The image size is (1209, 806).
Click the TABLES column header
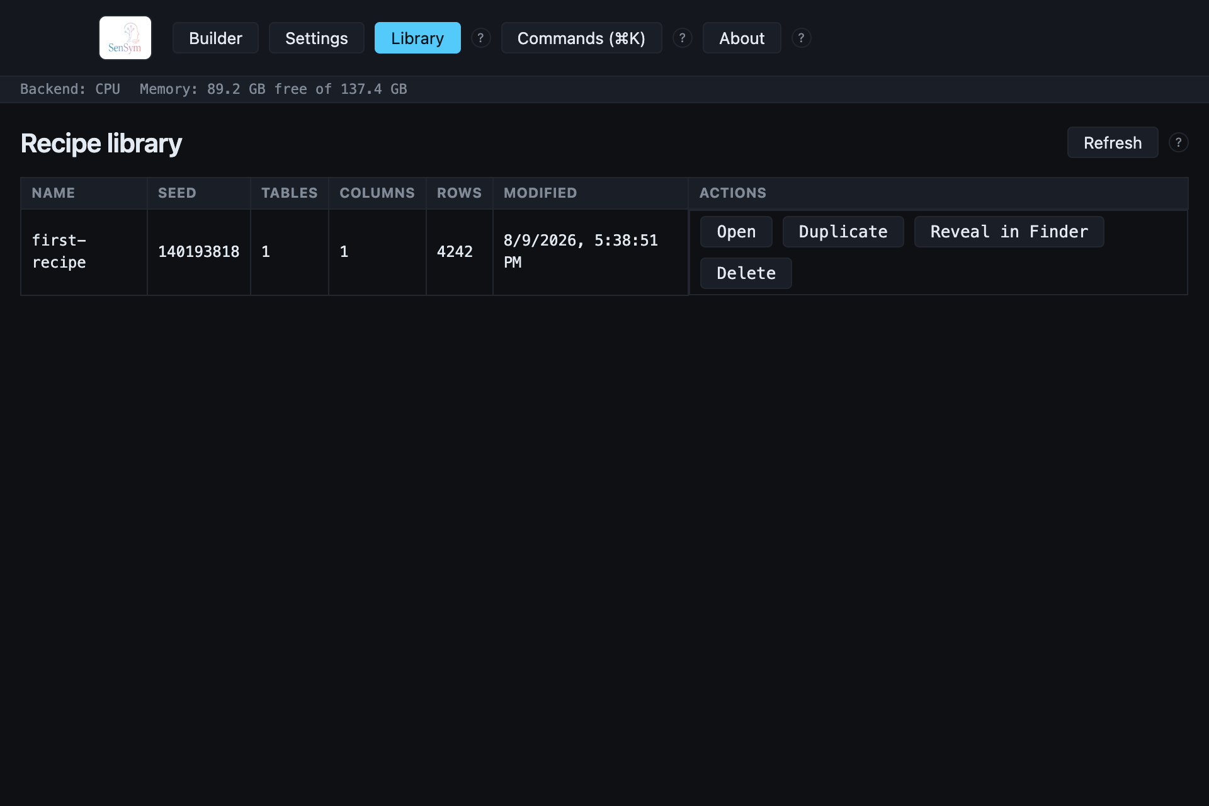pos(289,193)
